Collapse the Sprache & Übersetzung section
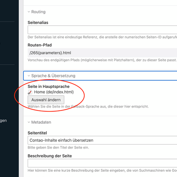Viewport: 177px width, 177px height. [x=100, y=76]
